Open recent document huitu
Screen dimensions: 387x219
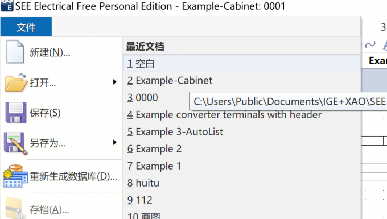point(242,183)
